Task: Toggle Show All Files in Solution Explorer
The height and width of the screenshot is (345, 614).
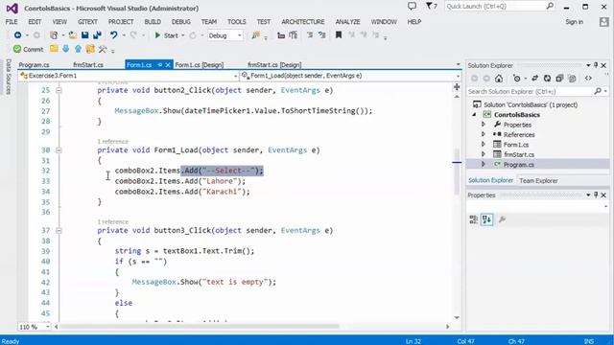Action: [572, 79]
